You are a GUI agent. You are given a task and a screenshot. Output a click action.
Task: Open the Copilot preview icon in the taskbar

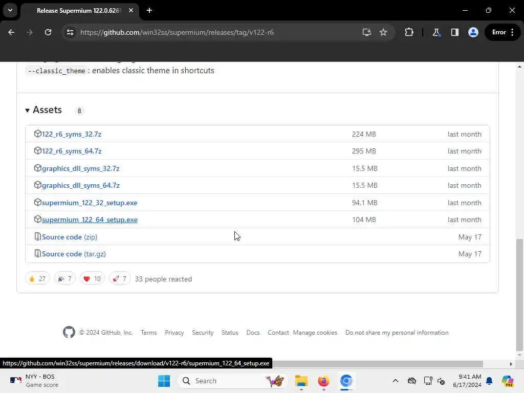pyautogui.click(x=508, y=381)
